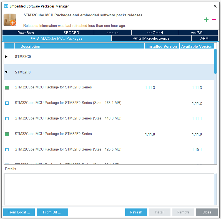Check the 165.1 MB STM32F0 package box

coord(7,103)
